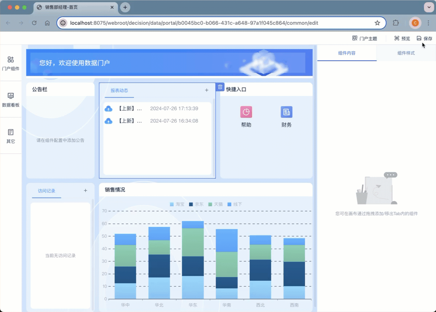Click the 请在组件配置中添加公告 placeholder text
This screenshot has width=436, height=312.
pos(60,140)
